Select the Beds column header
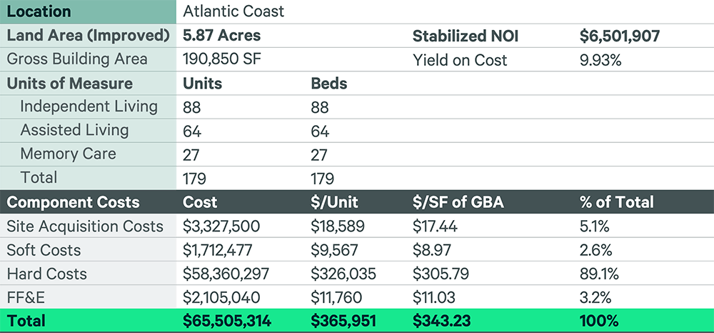714x333 pixels. pos(328,84)
